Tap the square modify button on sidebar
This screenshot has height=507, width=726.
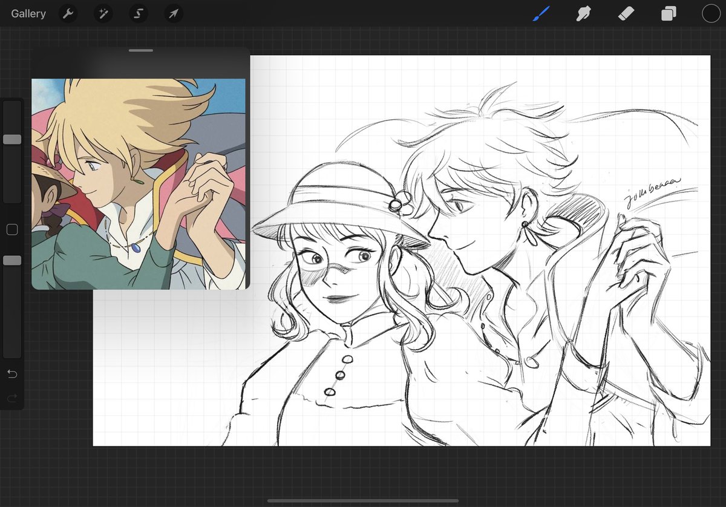(12, 229)
